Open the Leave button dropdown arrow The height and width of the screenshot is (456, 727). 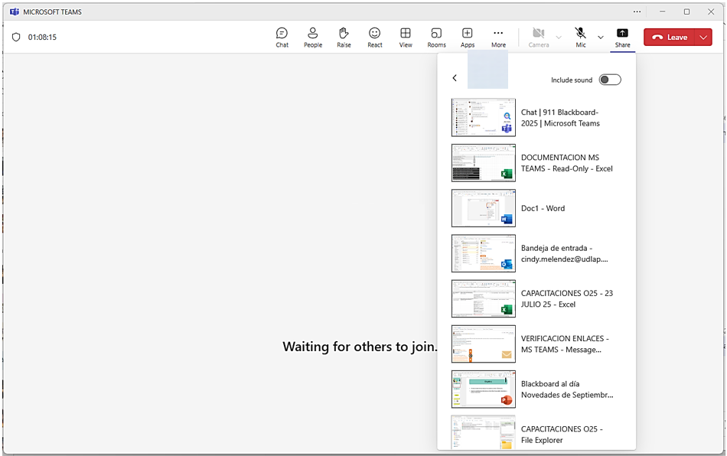pyautogui.click(x=703, y=37)
